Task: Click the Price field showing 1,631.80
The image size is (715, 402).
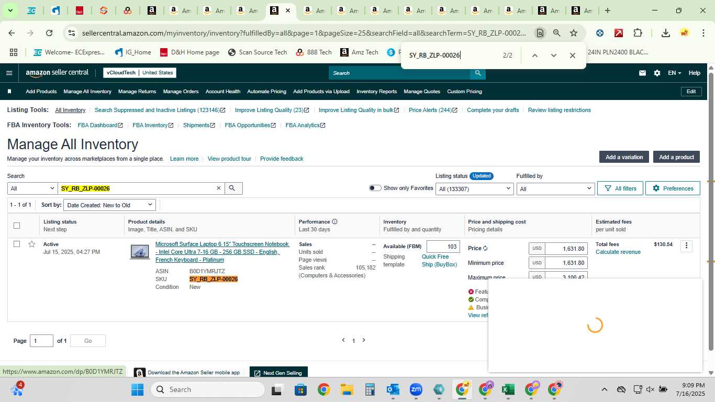Action: [x=566, y=249]
